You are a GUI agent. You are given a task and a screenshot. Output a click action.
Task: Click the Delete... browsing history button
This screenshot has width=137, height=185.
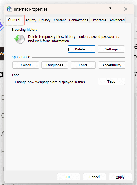coord(82,49)
